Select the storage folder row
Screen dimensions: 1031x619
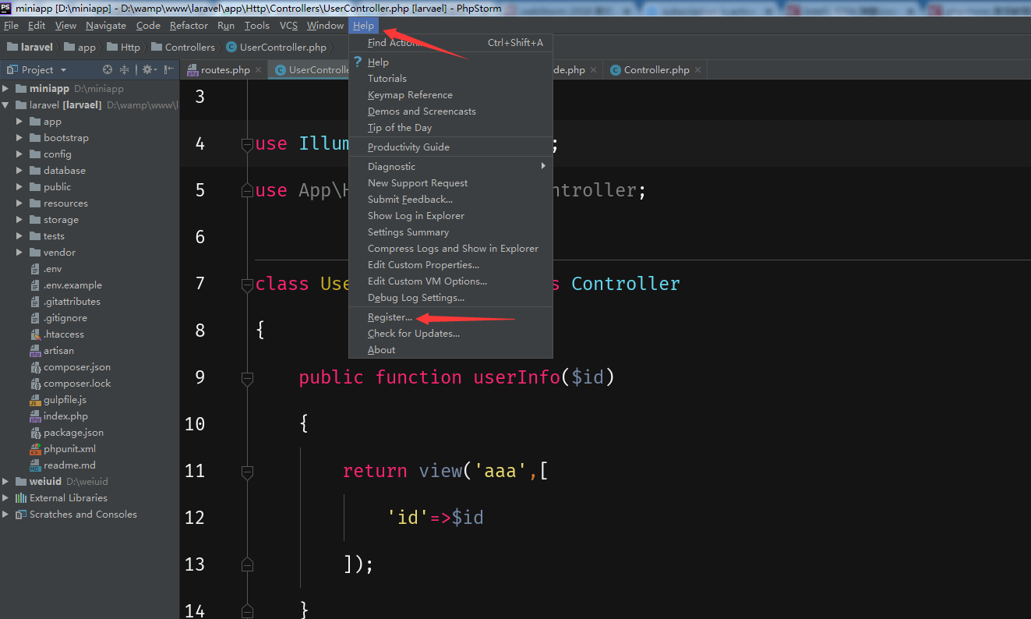[x=90, y=220]
